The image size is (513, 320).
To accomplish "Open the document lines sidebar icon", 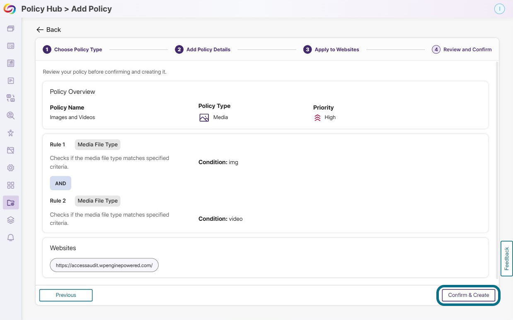I will (11, 81).
